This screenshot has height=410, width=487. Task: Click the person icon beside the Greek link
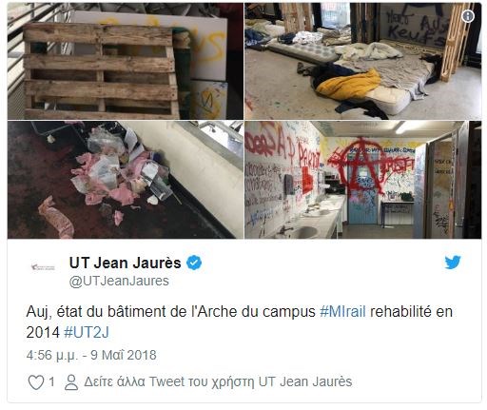click(x=71, y=382)
